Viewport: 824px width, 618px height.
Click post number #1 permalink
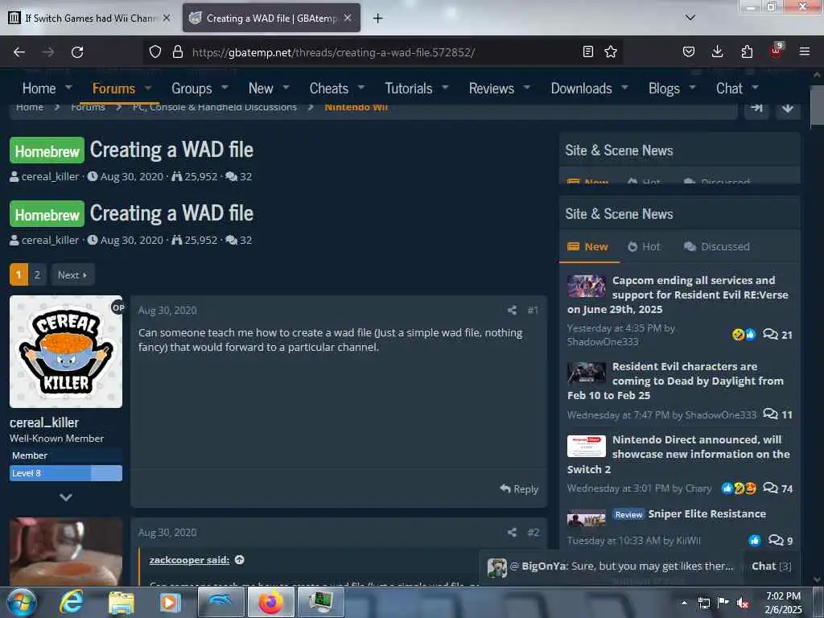pyautogui.click(x=533, y=310)
